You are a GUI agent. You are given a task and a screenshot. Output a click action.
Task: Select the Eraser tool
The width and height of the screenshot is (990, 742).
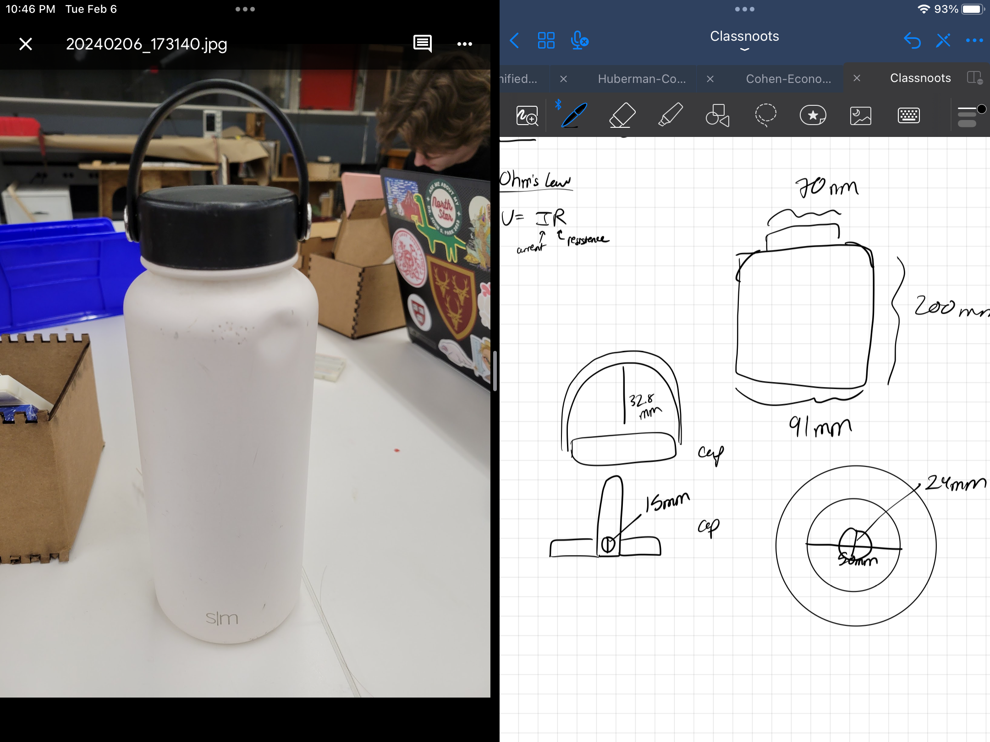pyautogui.click(x=622, y=115)
